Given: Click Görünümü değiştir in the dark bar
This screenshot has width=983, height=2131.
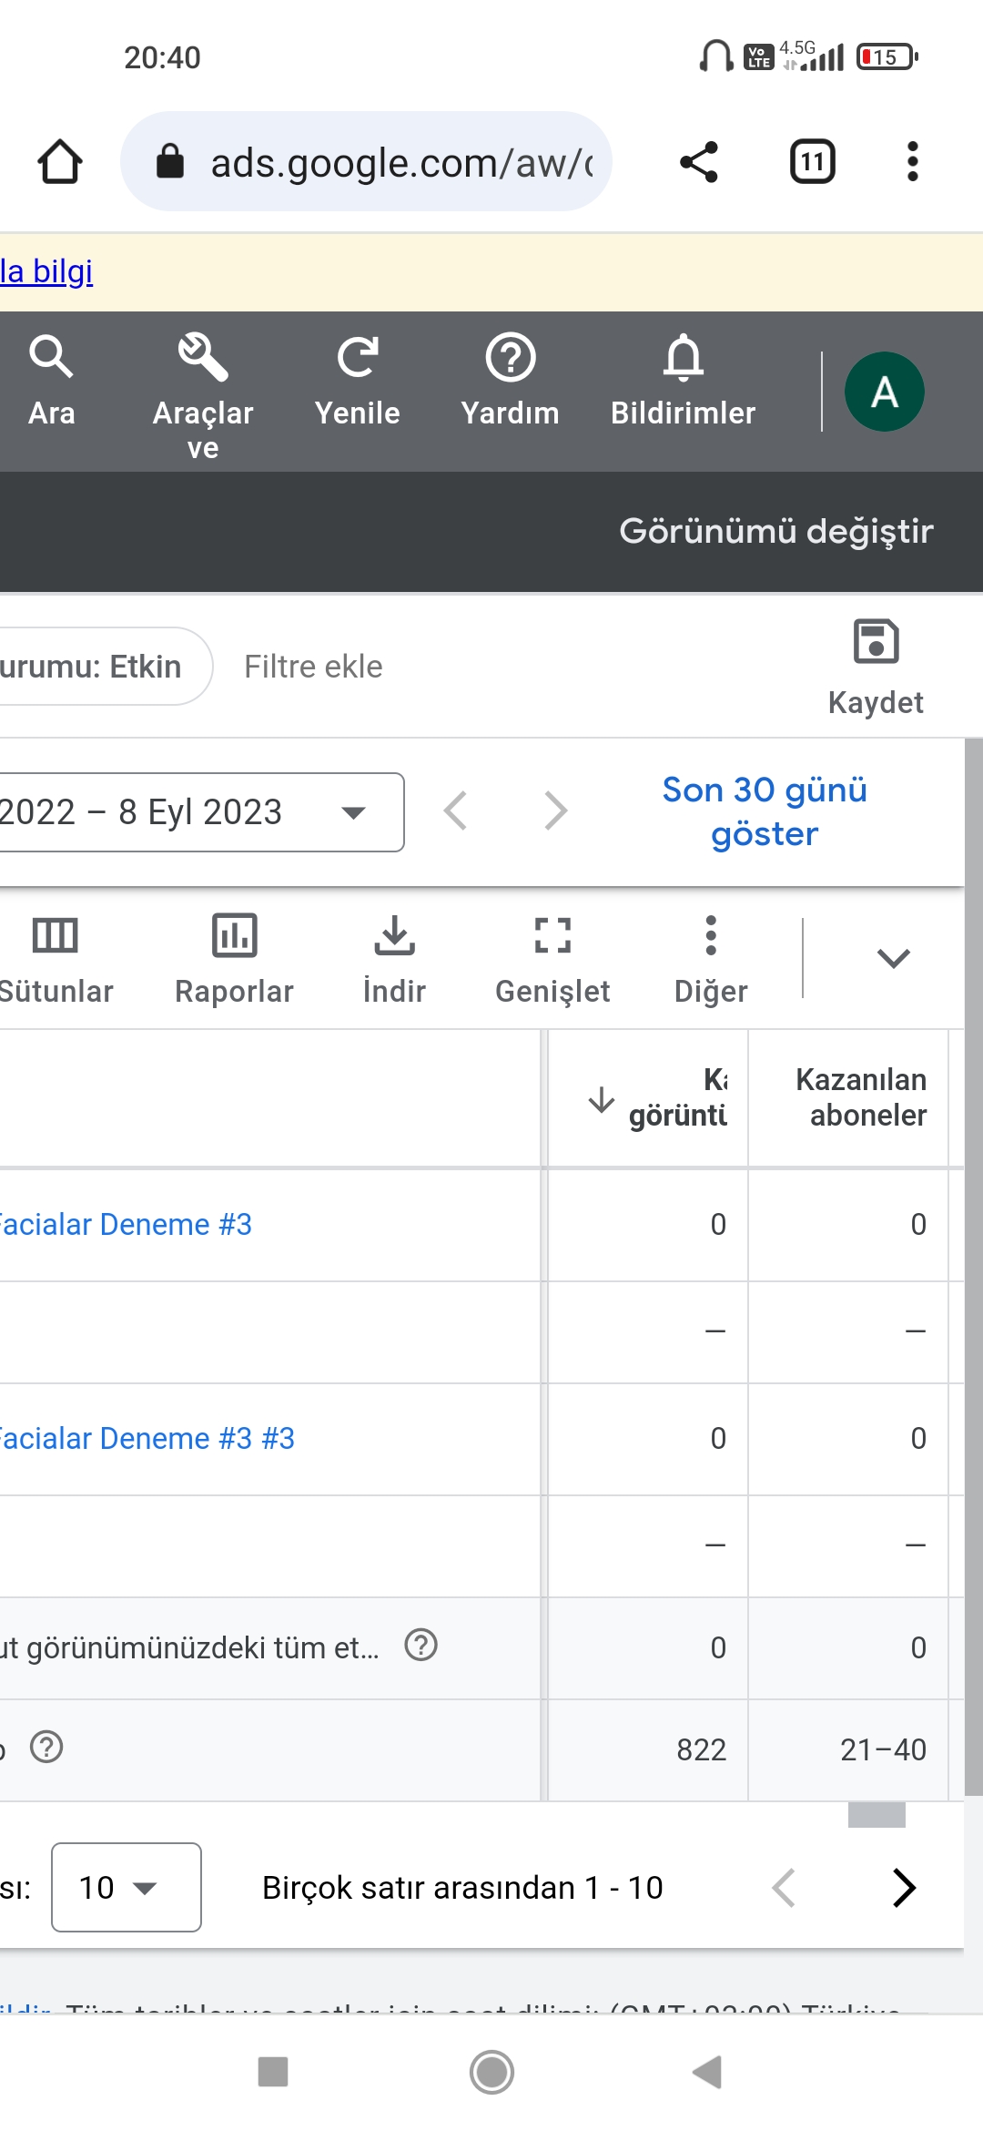Looking at the screenshot, I should click(x=776, y=531).
